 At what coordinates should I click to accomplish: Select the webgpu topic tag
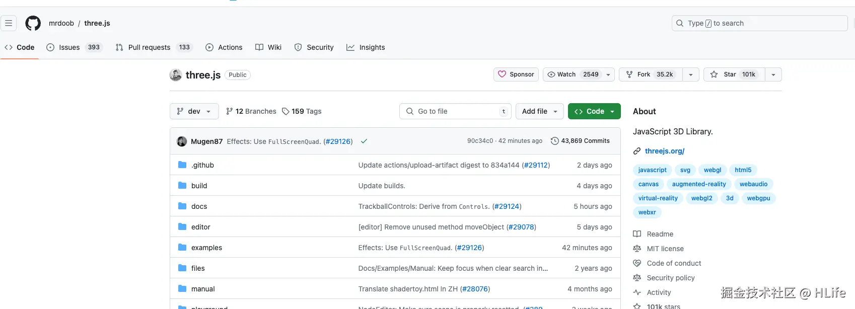[x=759, y=198]
